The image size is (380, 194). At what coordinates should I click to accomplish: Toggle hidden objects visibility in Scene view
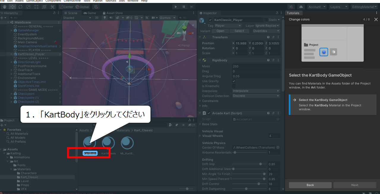point(129,18)
